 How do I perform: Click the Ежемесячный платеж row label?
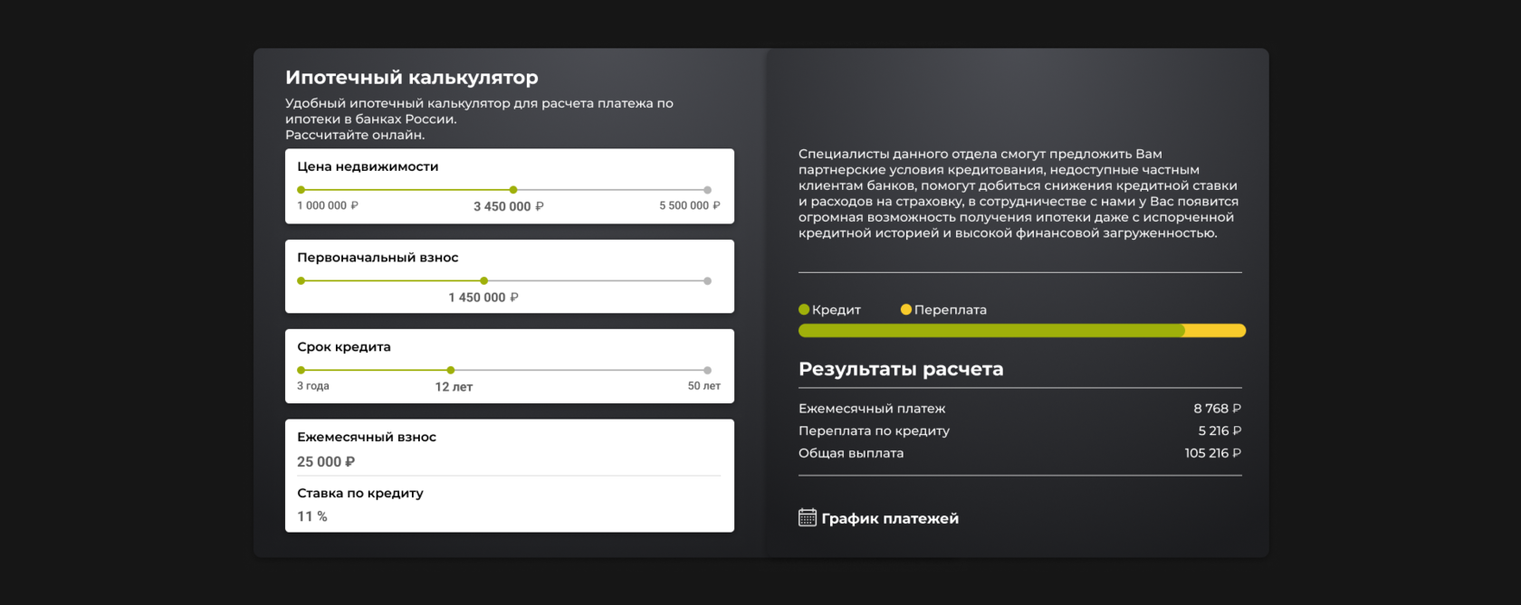872,409
